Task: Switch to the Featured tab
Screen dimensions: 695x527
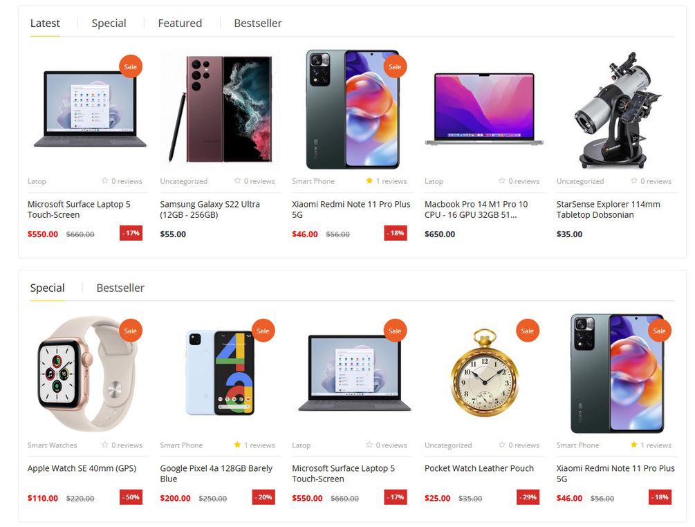Action: [x=180, y=23]
